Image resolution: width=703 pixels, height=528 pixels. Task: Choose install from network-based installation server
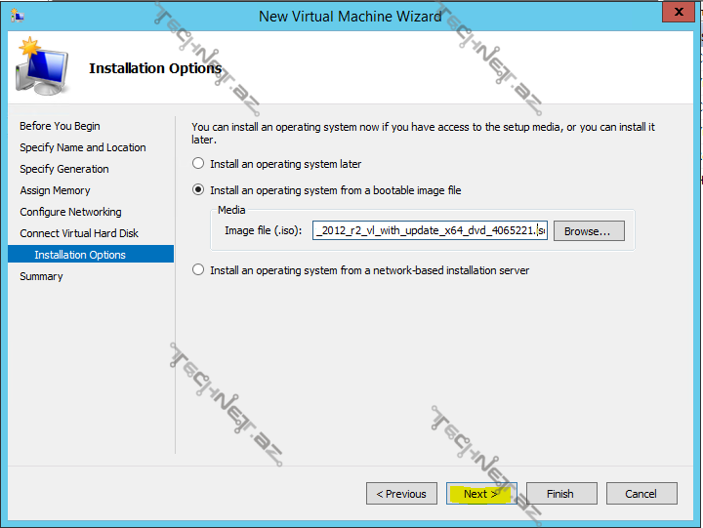(199, 270)
